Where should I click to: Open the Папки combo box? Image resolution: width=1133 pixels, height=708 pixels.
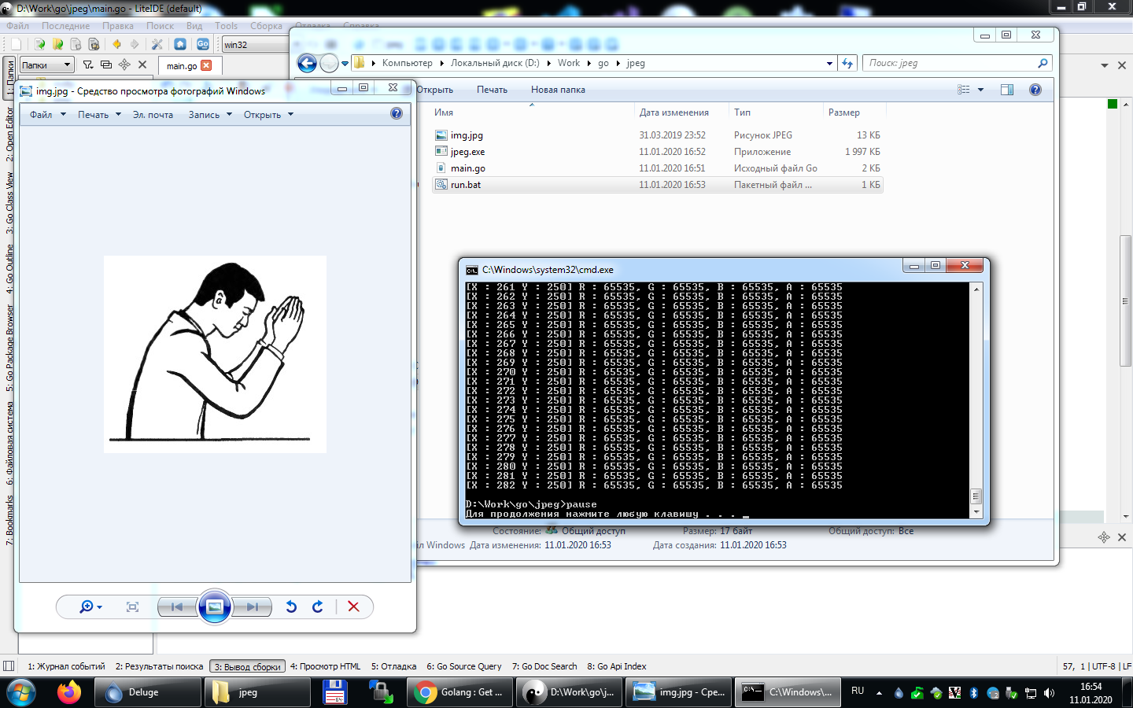[46, 65]
